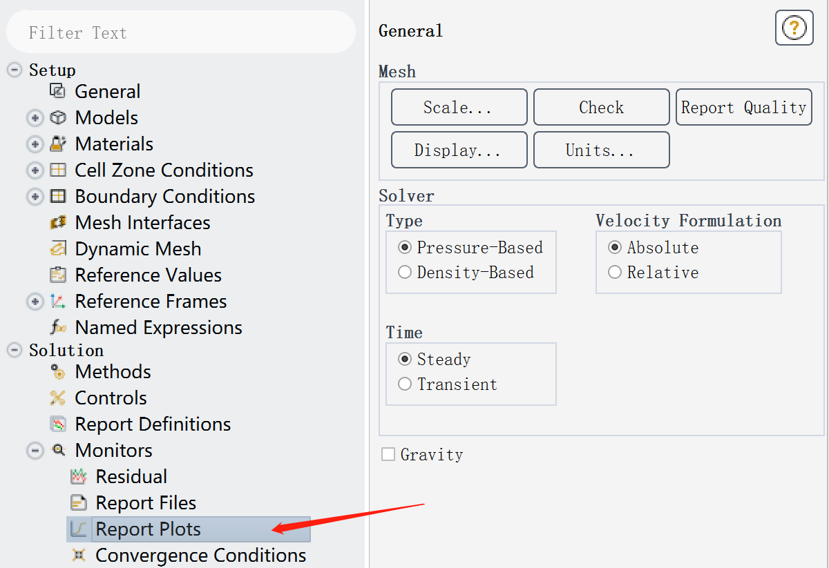Screen dimensions: 829x568
Task: Click the Dynamic Mesh icon
Action: [x=58, y=249]
